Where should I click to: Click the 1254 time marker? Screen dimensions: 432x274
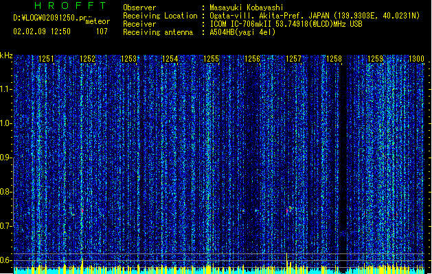(x=170, y=59)
